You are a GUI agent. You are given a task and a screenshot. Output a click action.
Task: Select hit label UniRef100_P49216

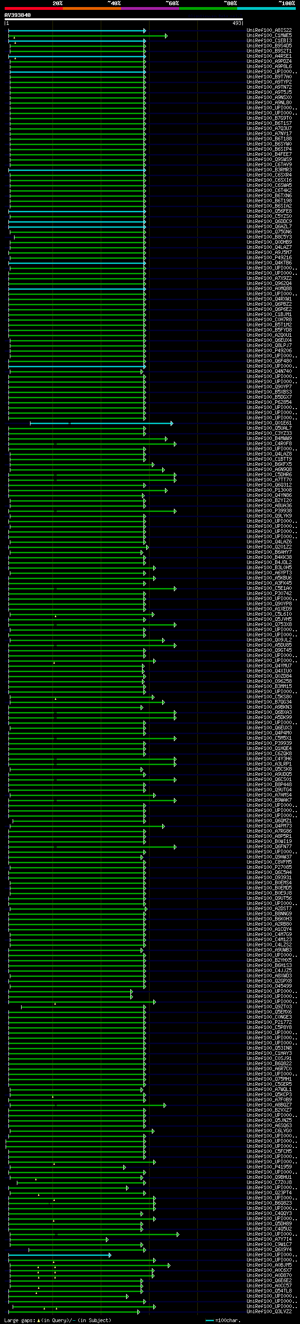[269, 257]
